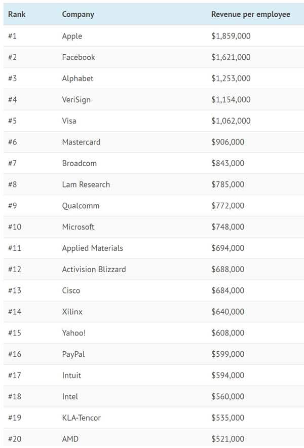Click the Microsoft company name

pos(78,227)
